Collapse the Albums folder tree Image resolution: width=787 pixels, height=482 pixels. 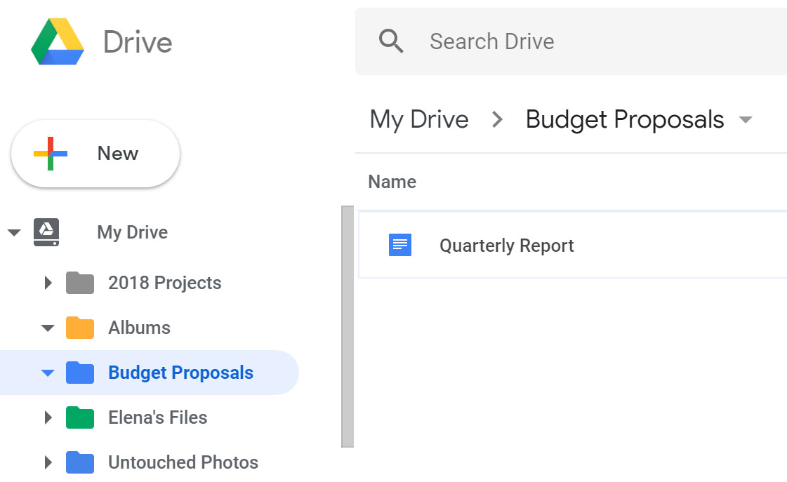coord(48,328)
